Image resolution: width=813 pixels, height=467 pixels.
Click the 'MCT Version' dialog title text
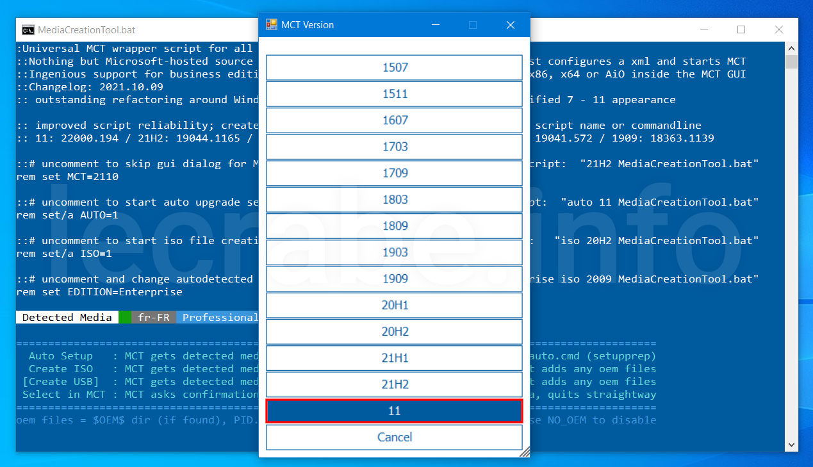[x=308, y=25]
